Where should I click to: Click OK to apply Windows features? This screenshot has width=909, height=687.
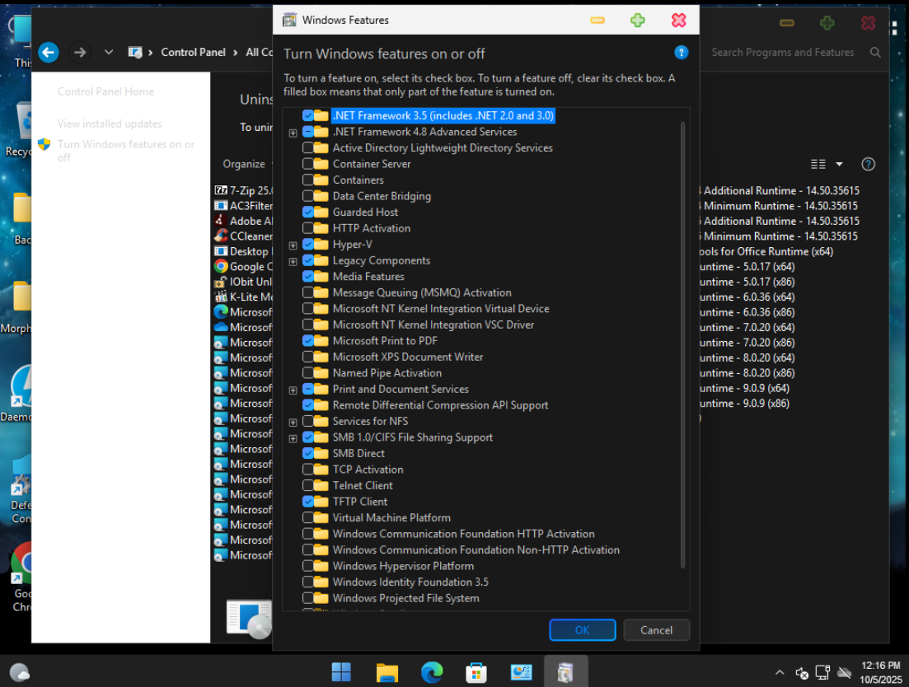[x=582, y=630]
